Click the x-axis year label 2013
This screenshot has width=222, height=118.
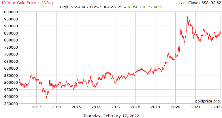click(x=37, y=107)
